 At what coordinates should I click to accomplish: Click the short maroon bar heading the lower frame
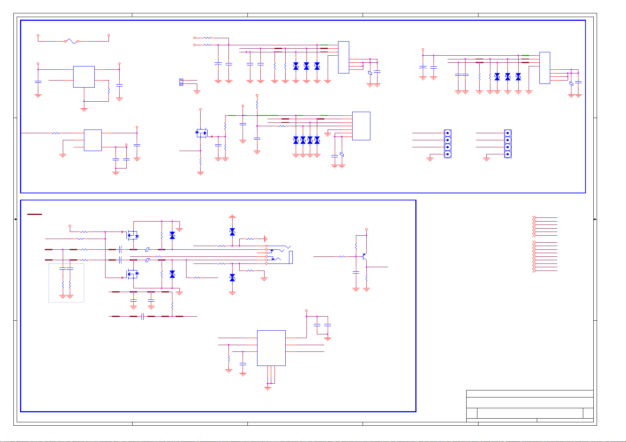[35, 214]
